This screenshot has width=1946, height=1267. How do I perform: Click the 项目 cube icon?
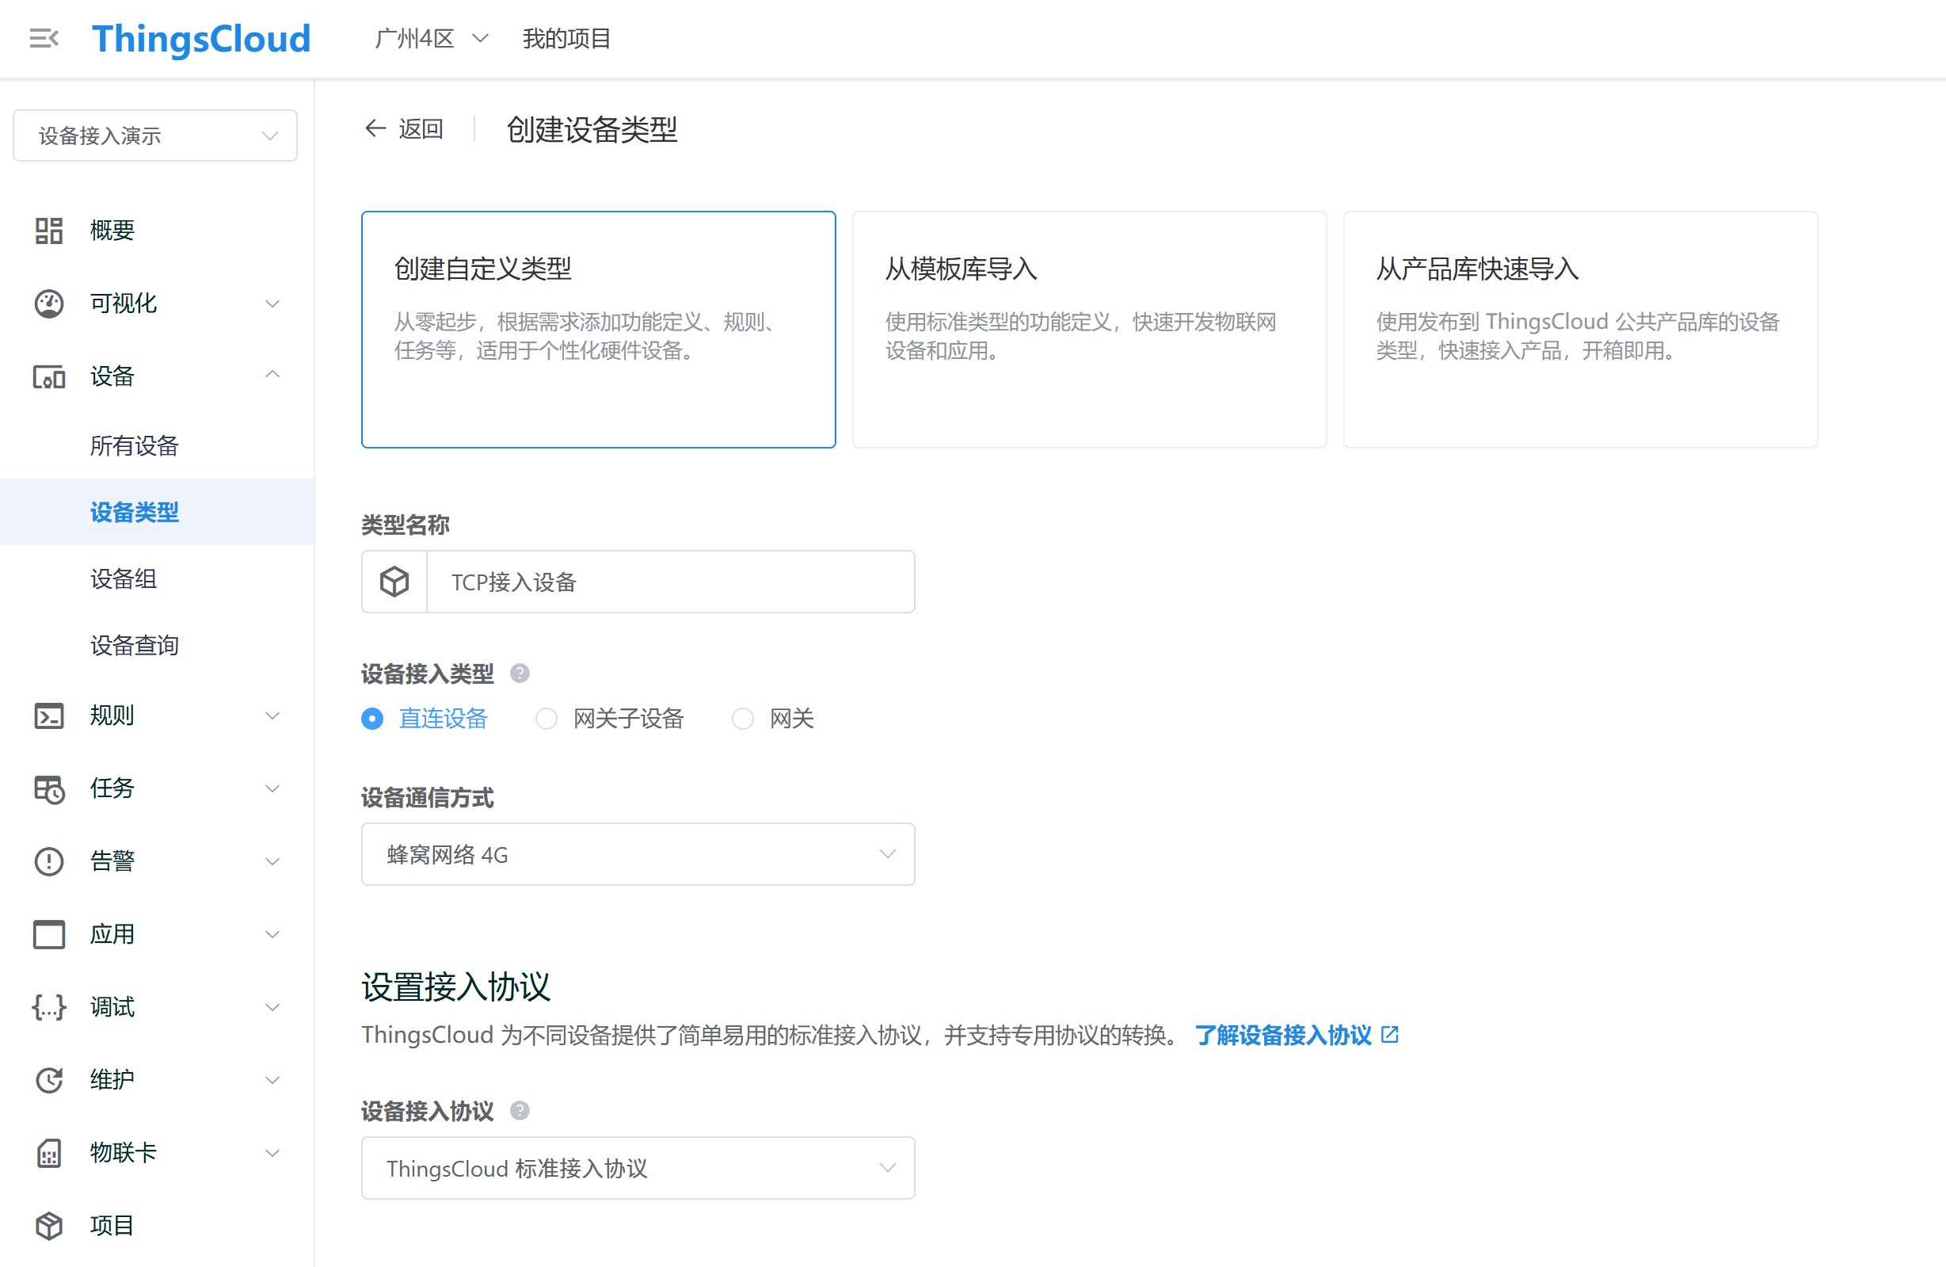coord(49,1225)
